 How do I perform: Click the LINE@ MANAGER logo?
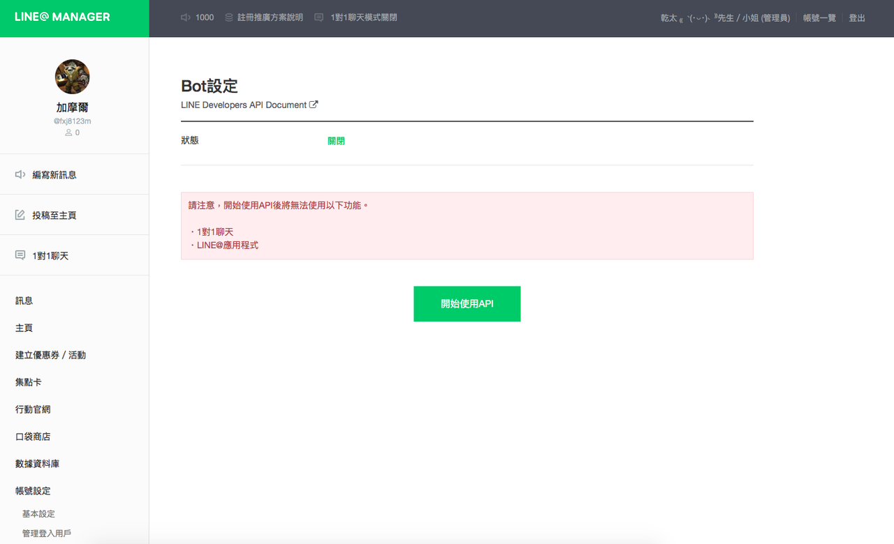(x=62, y=17)
